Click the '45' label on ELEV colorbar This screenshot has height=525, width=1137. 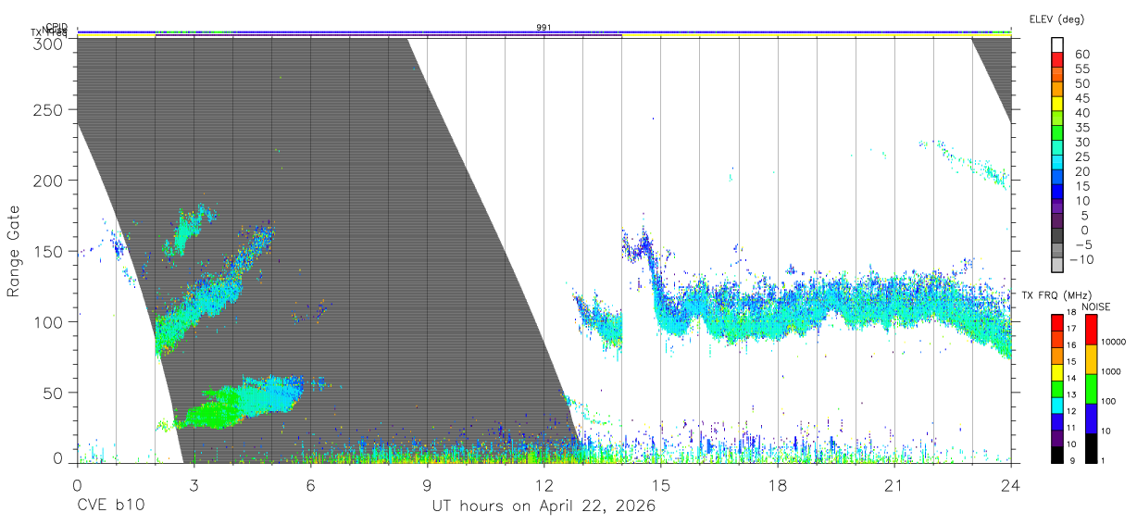click(1081, 98)
